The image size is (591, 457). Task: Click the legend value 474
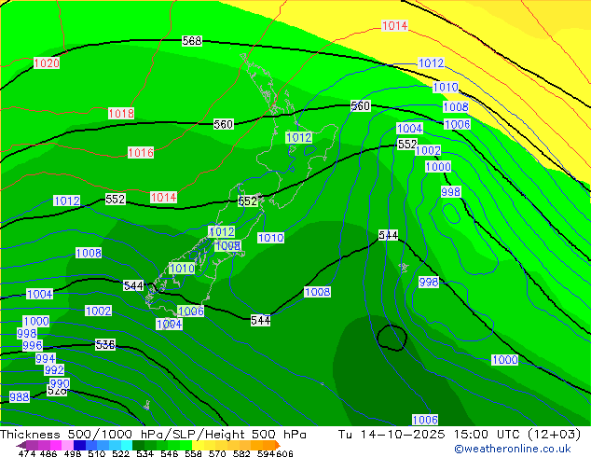coord(27,453)
